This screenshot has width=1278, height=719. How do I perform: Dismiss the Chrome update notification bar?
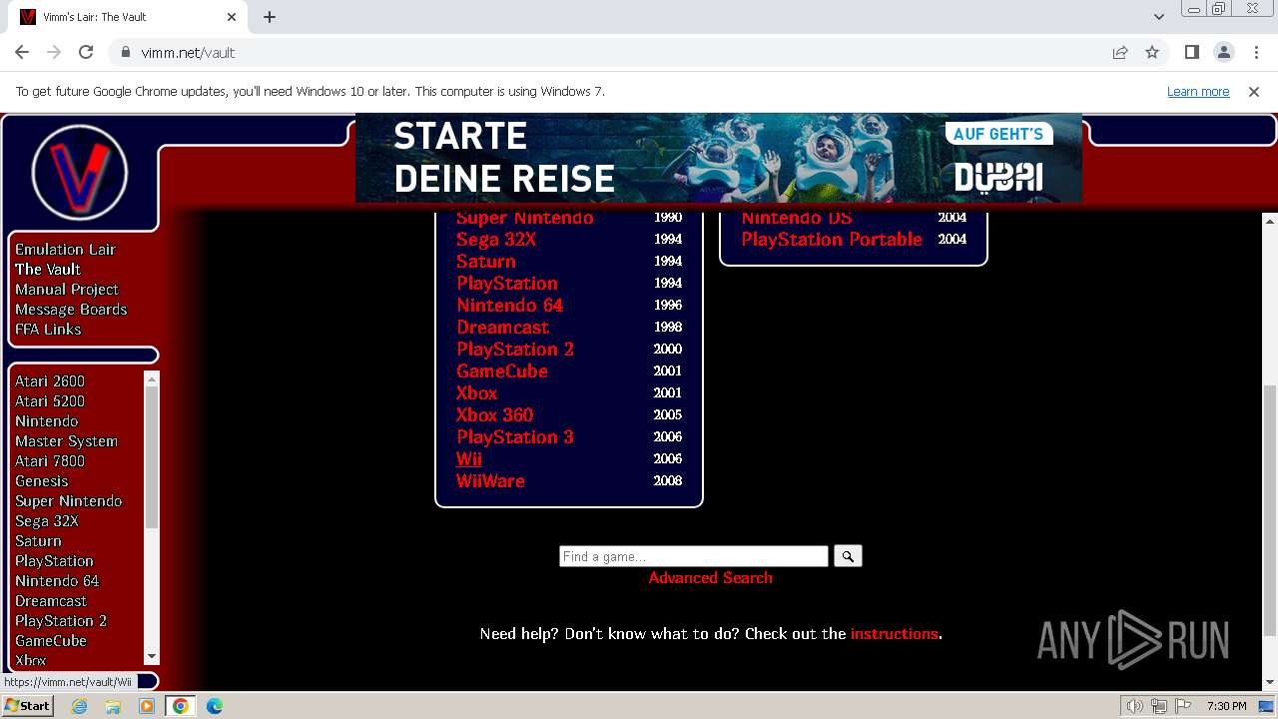coord(1254,91)
